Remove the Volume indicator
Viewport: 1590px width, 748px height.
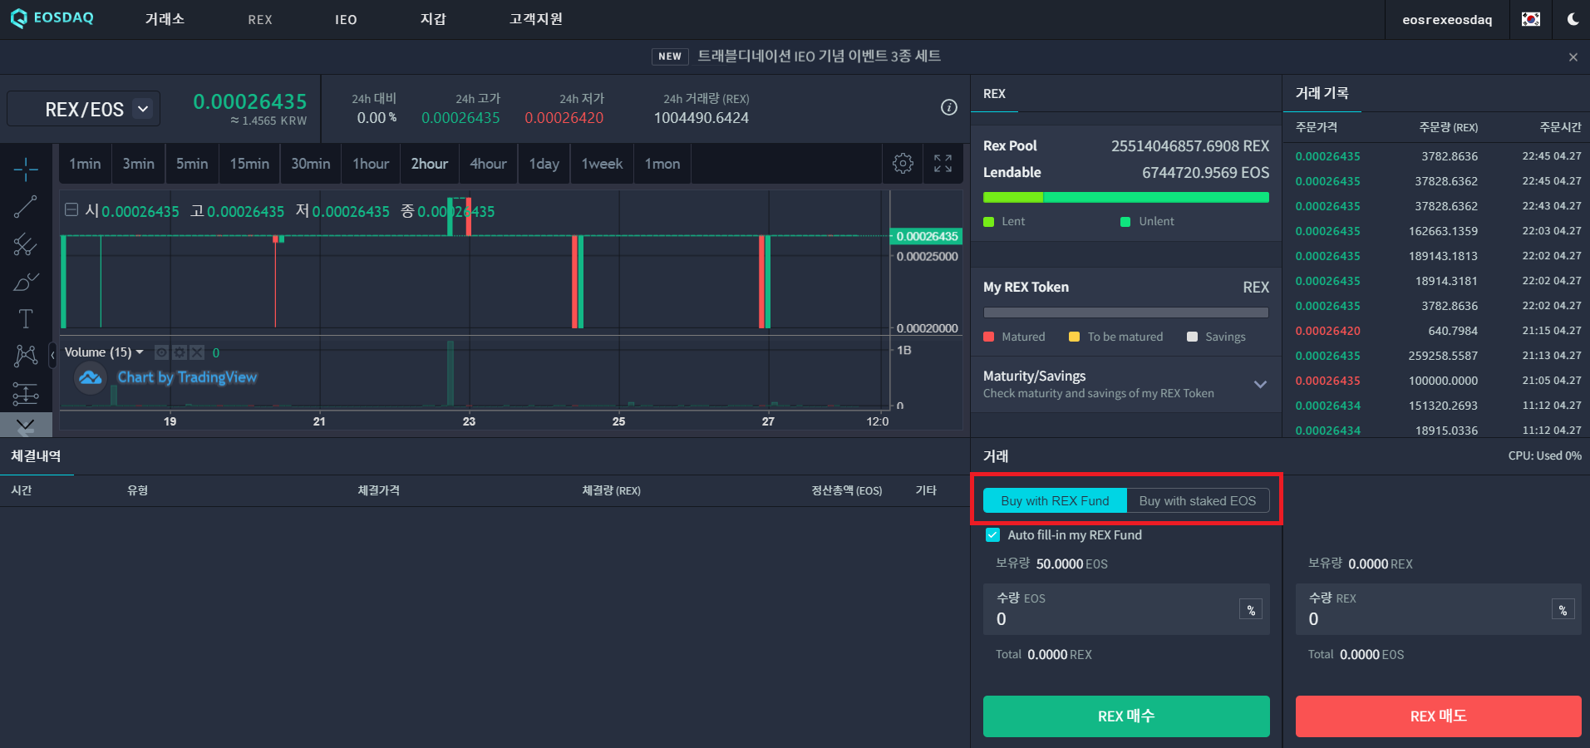click(197, 352)
